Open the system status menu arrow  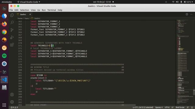pos(192,2)
